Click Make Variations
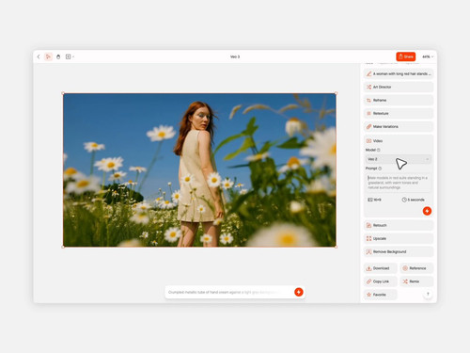The image size is (470, 353). (x=399, y=126)
